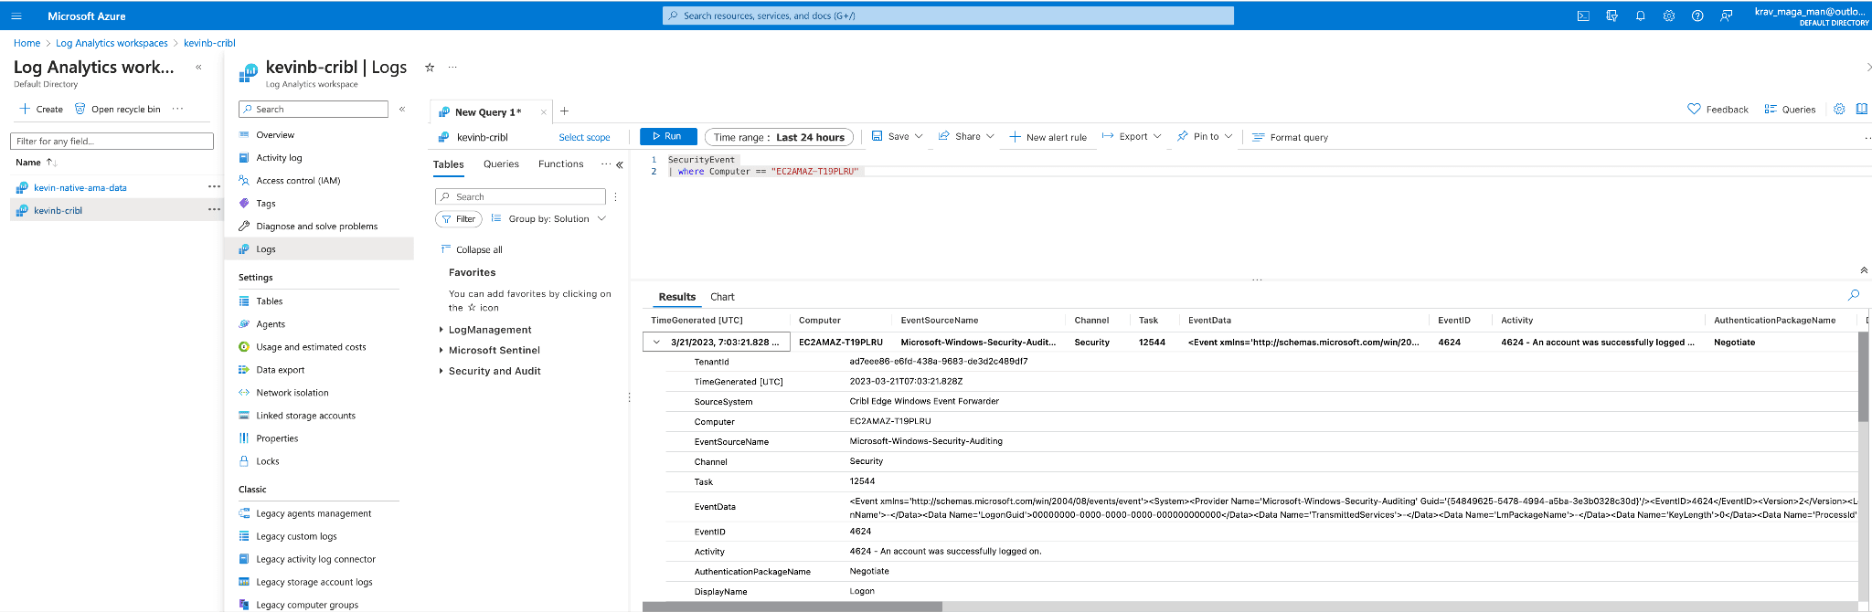
Task: Open the notifications bell icon
Action: (x=1641, y=16)
